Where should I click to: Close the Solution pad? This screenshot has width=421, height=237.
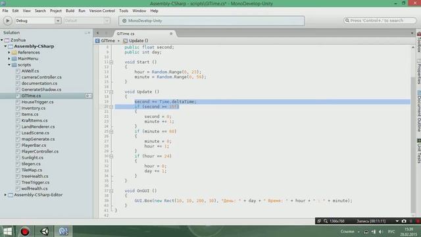click(x=89, y=33)
